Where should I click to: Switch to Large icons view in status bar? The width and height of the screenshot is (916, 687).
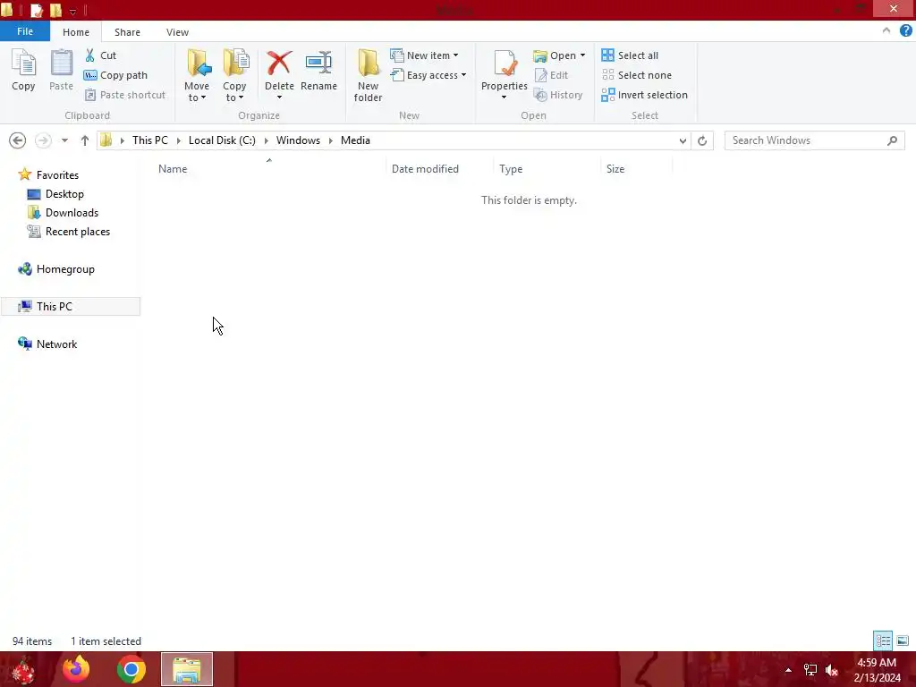coord(902,640)
